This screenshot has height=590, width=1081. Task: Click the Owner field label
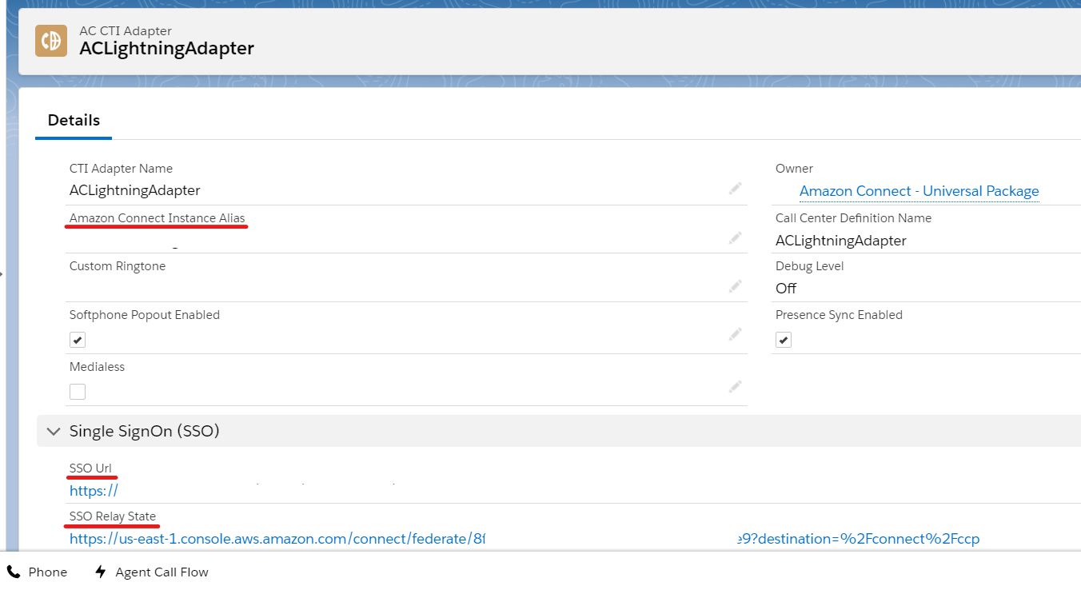pyautogui.click(x=794, y=169)
